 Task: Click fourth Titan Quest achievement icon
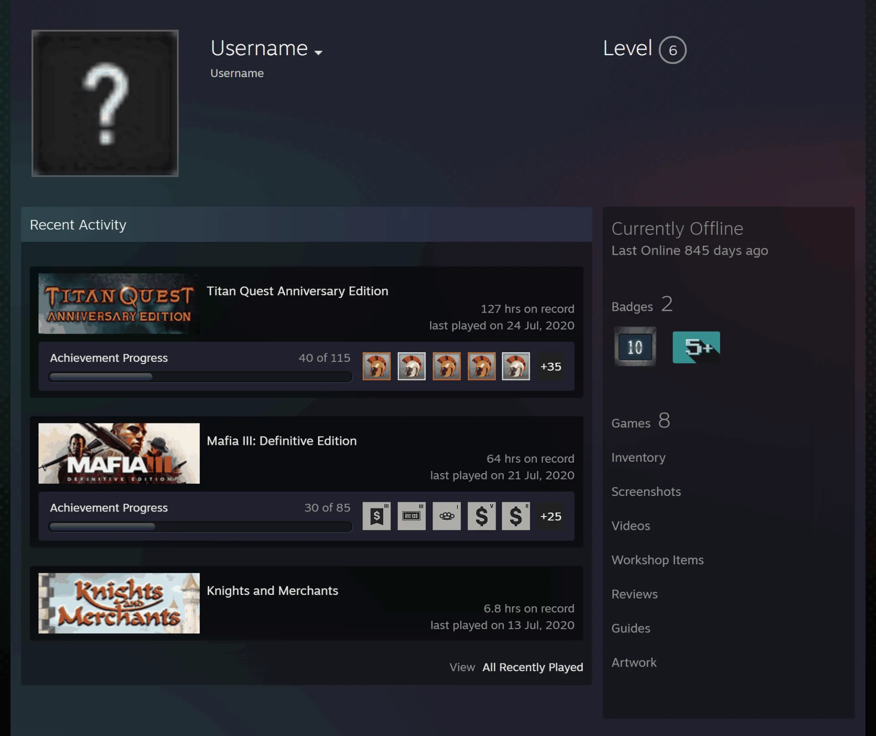tap(481, 366)
